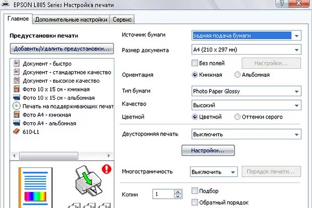Tick the 'Обратный порядок' checkbox
This screenshot has height=208, width=312.
click(x=195, y=202)
